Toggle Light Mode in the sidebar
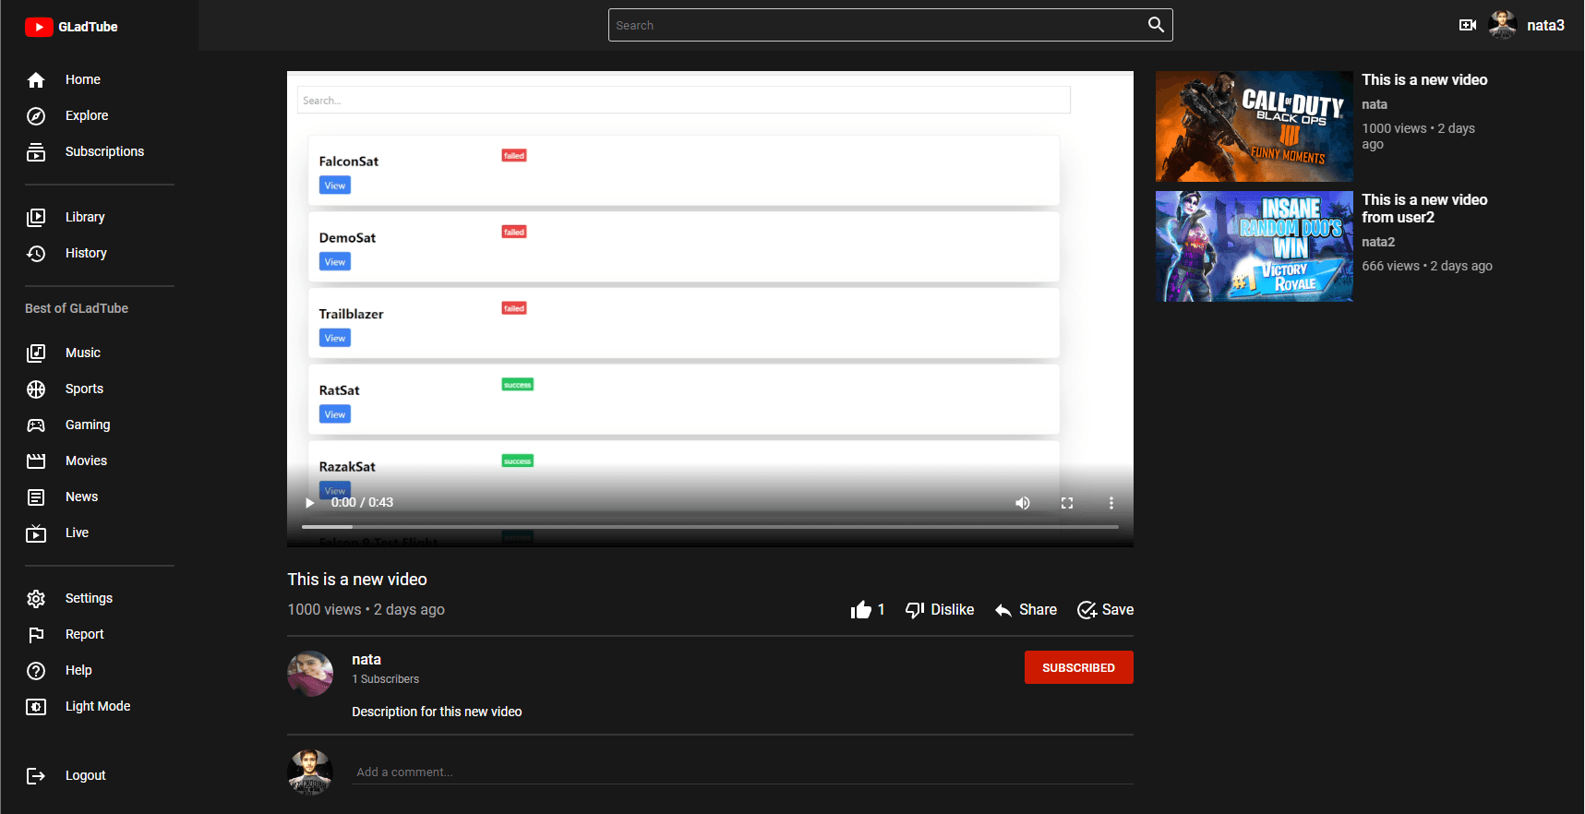Screen dimensions: 1585x814 coord(97,706)
